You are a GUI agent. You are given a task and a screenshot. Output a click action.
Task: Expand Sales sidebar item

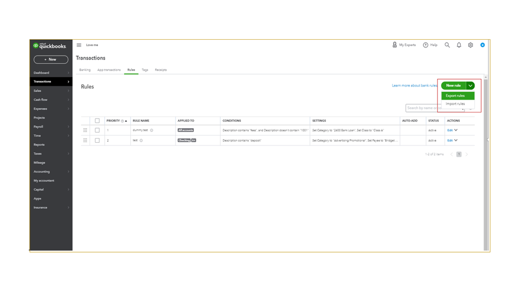click(x=51, y=91)
